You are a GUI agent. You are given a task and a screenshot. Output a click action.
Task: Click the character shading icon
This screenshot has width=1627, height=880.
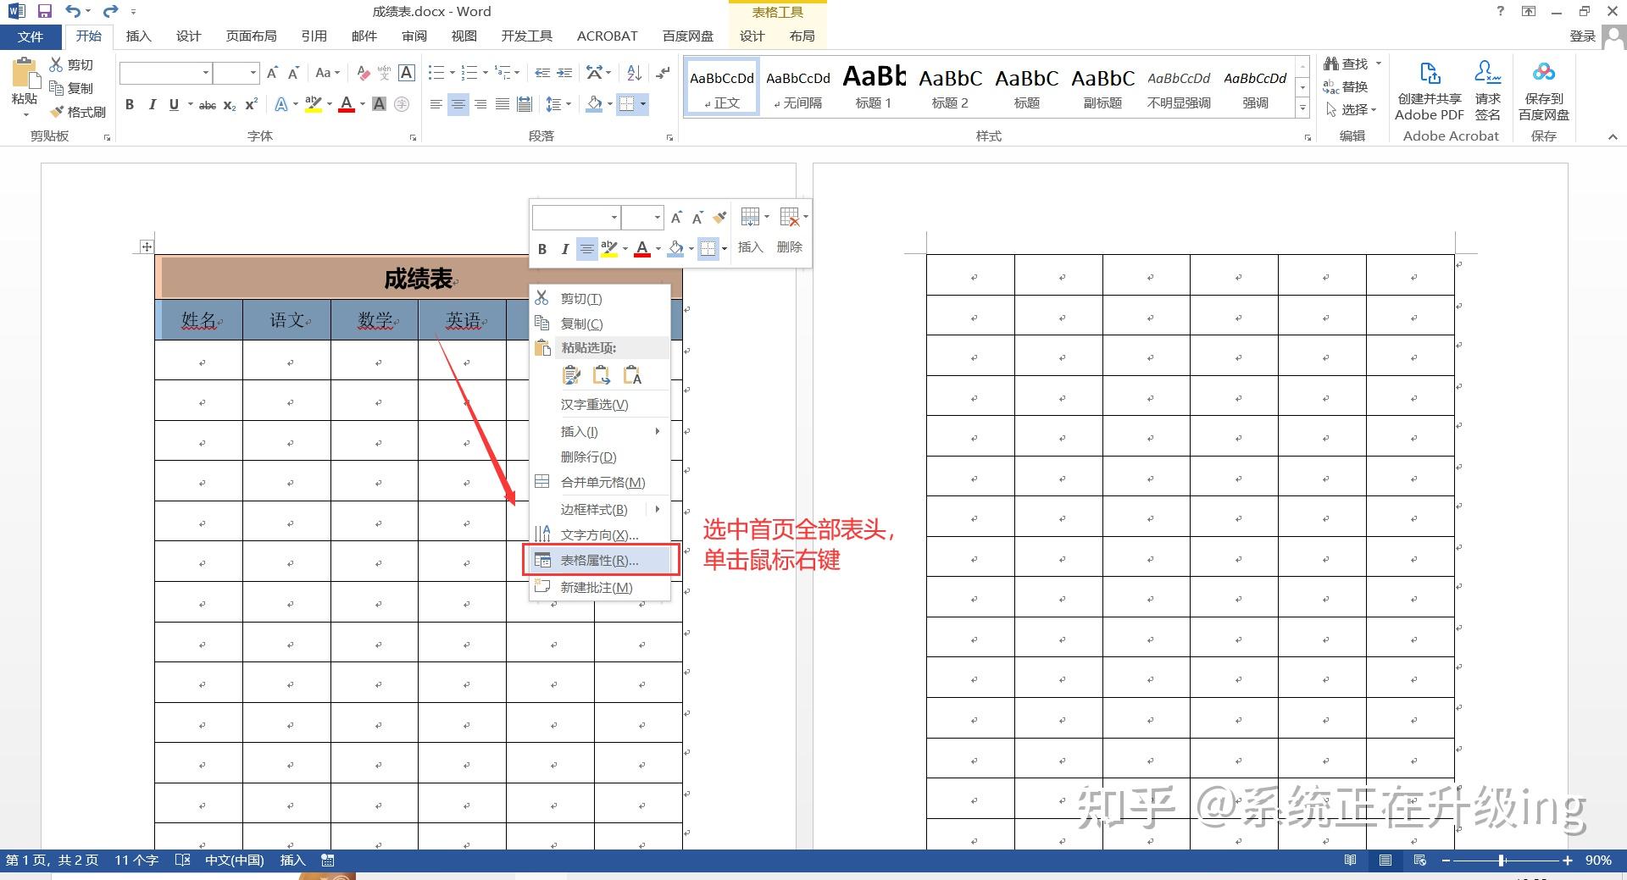point(379,104)
